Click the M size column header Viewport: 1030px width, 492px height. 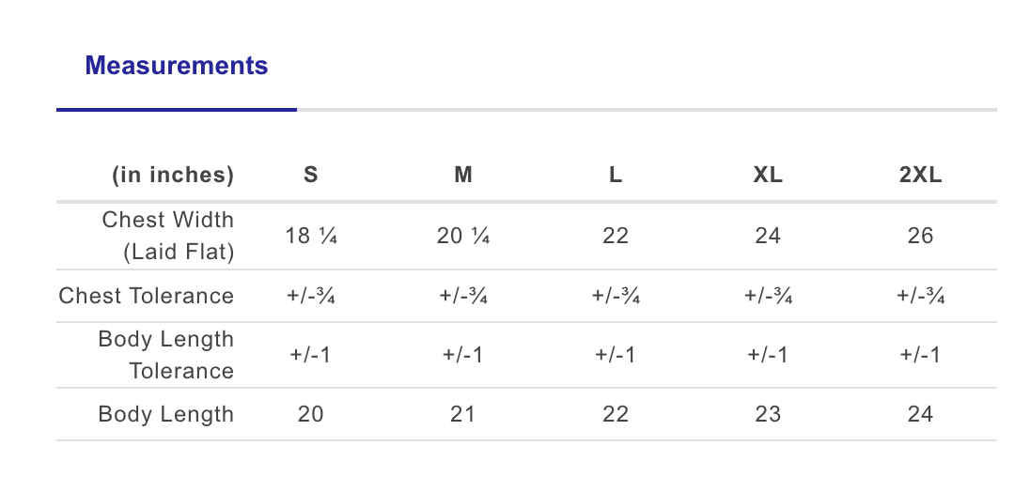462,175
